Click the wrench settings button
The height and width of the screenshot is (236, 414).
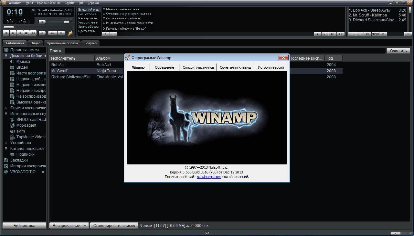click(325, 34)
